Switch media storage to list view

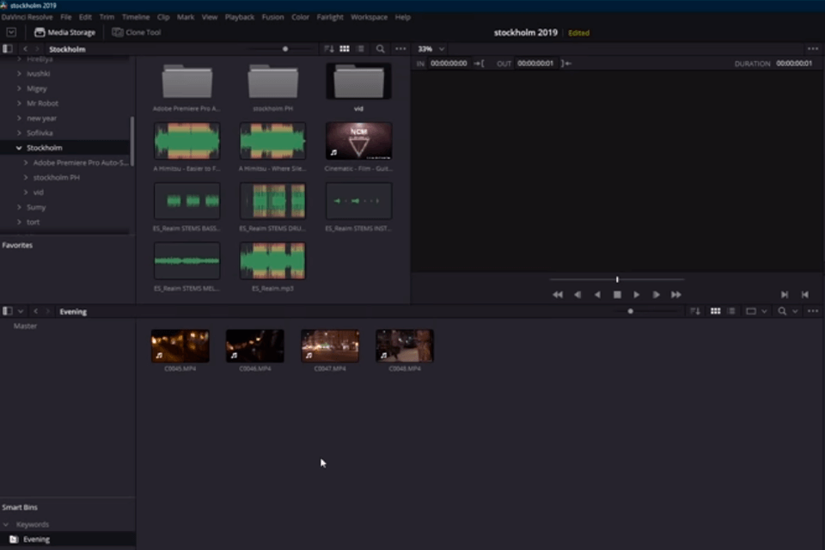click(360, 48)
